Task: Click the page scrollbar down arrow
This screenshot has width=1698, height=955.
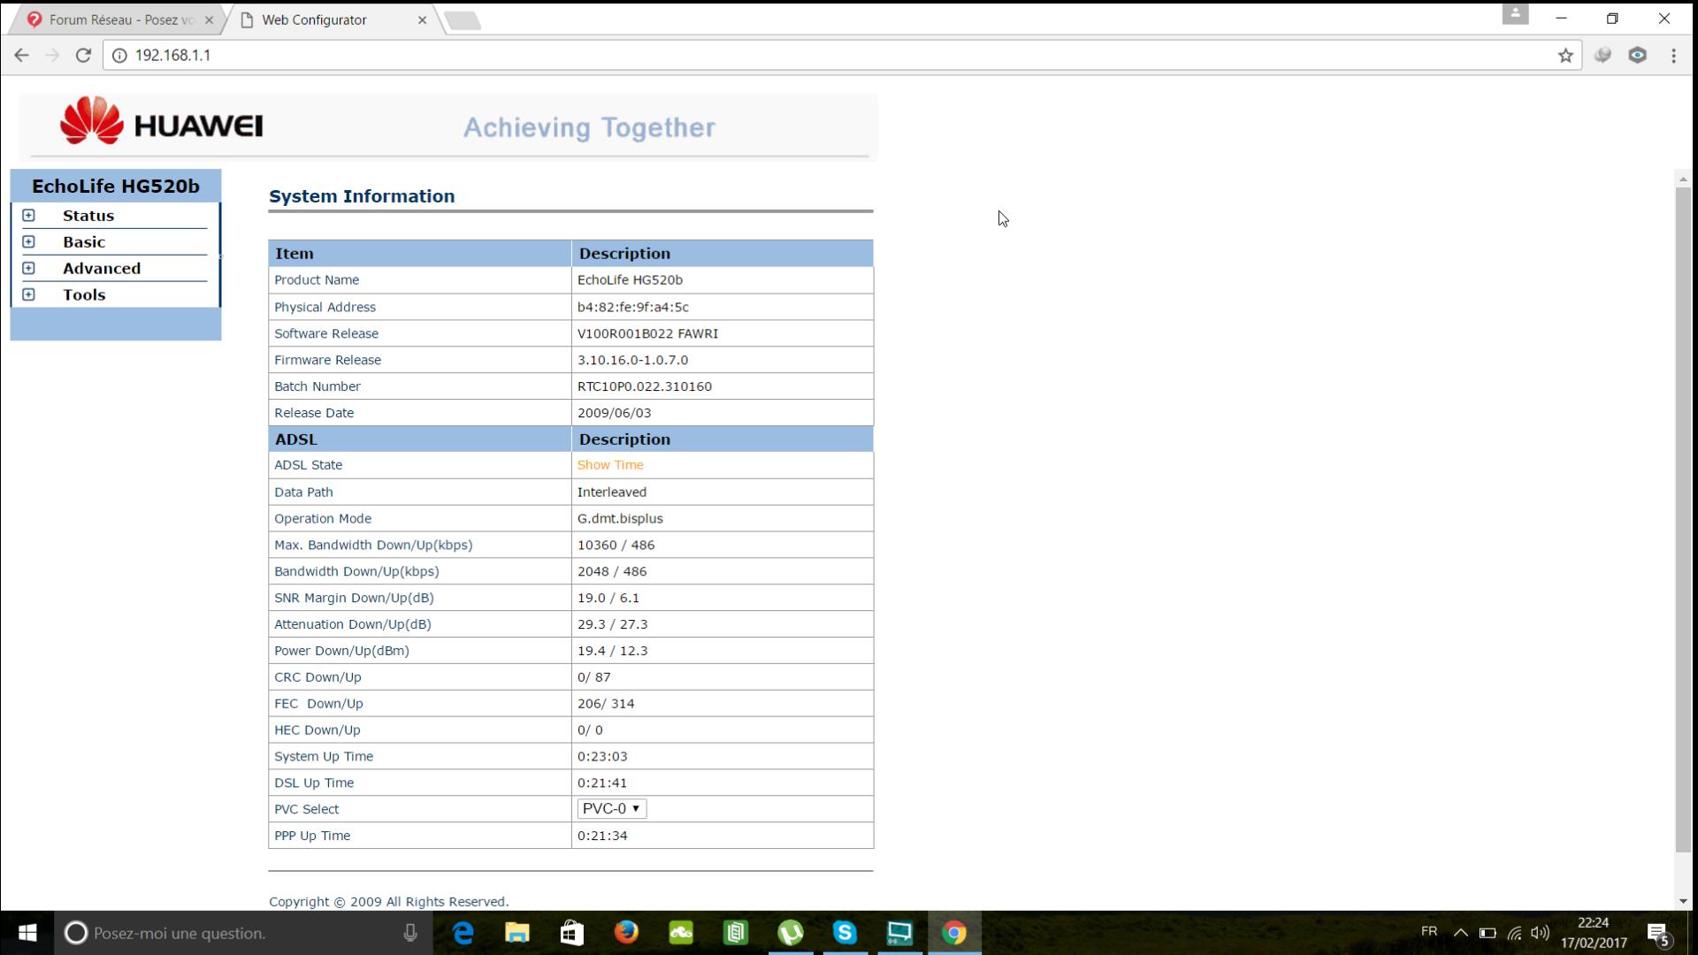Action: tap(1682, 901)
